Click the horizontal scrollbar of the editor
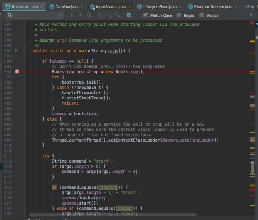This screenshot has width=258, height=220. click(113, 214)
